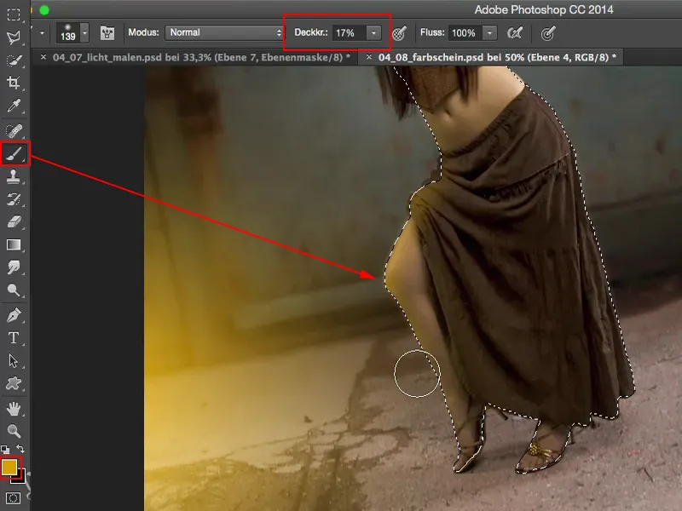The image size is (682, 511).
Task: Open the tool preset picker arrow
Action: click(42, 33)
